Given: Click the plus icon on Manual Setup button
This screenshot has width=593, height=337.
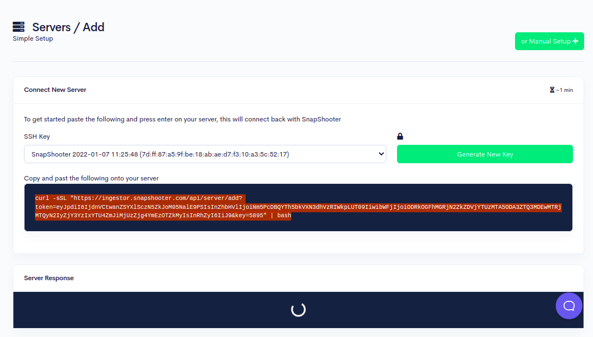Looking at the screenshot, I should [576, 41].
